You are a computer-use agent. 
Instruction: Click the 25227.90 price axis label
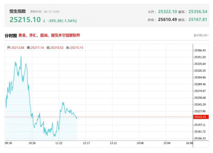[200, 111]
